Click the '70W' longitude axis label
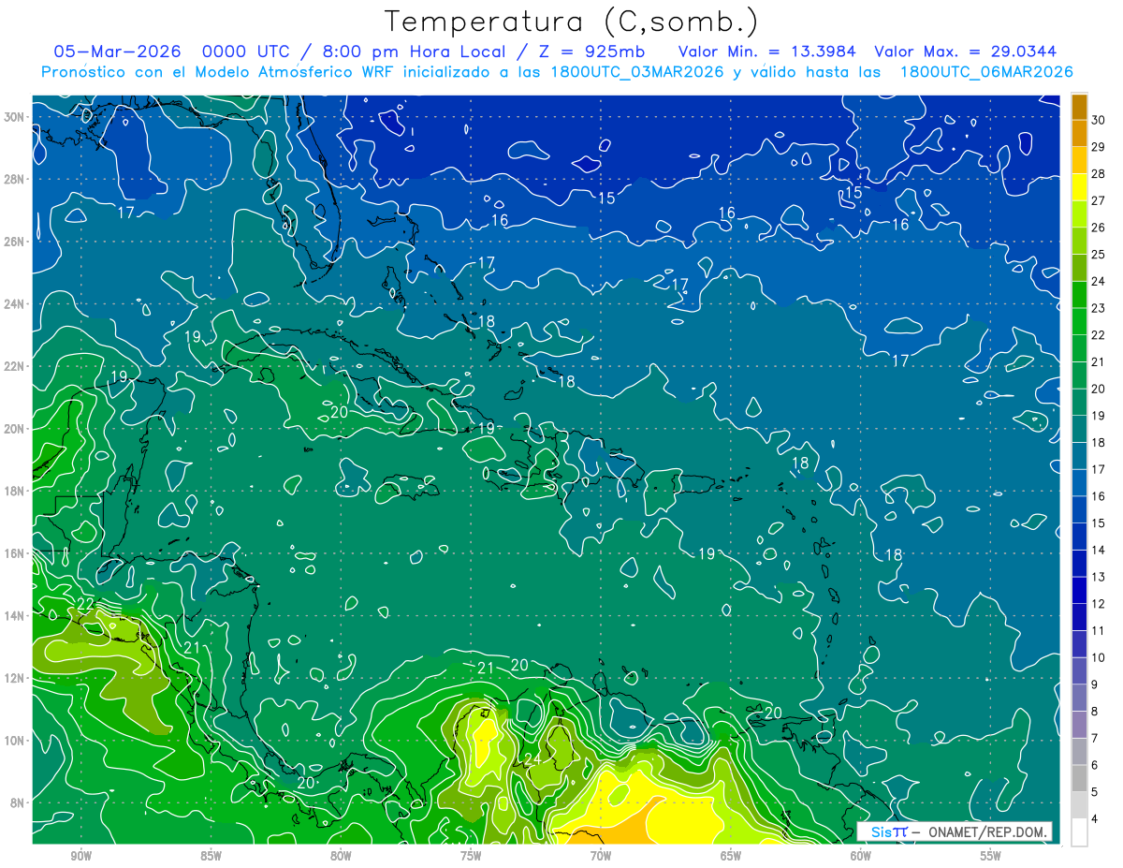The width and height of the screenshot is (1123, 868). pyautogui.click(x=601, y=856)
